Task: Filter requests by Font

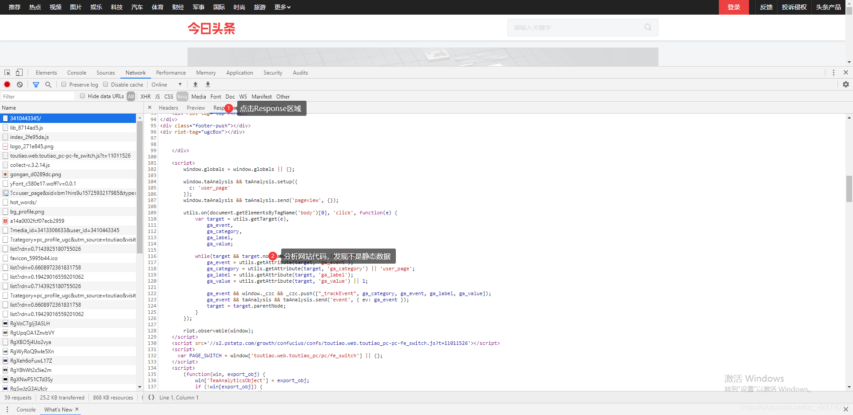Action: [x=216, y=96]
